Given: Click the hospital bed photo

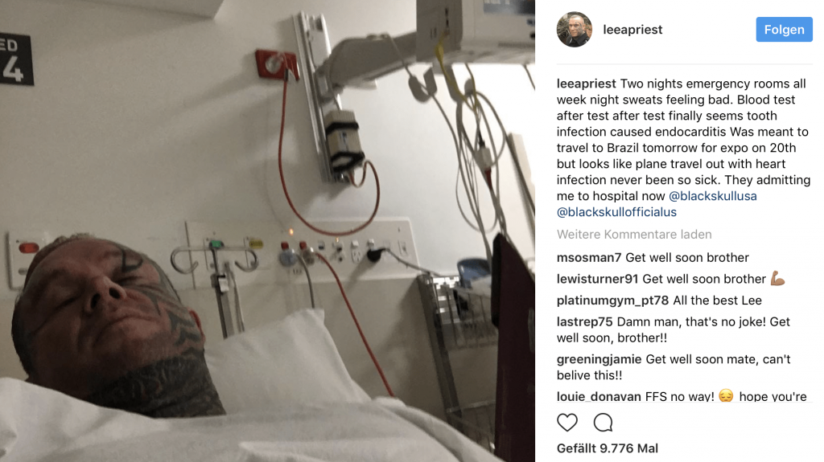Looking at the screenshot, I should point(267,231).
